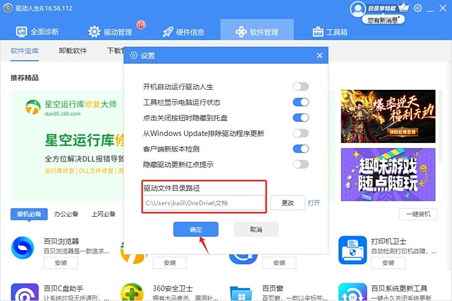Select the 办公必备 category tab
The width and height of the screenshot is (452, 301).
(x=66, y=214)
